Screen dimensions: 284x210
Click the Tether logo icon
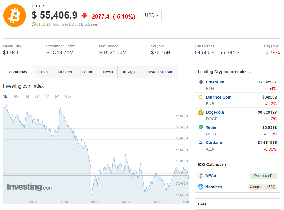coord(201,127)
